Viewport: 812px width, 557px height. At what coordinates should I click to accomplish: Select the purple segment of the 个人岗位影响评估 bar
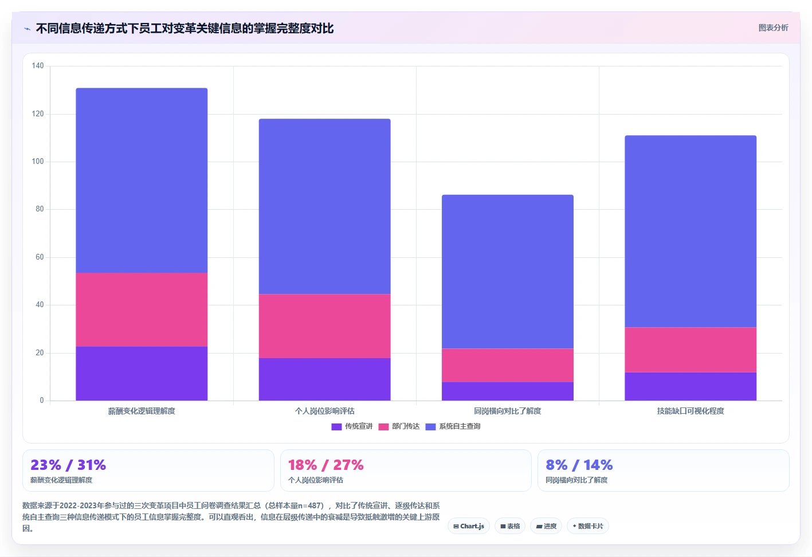coord(324,379)
